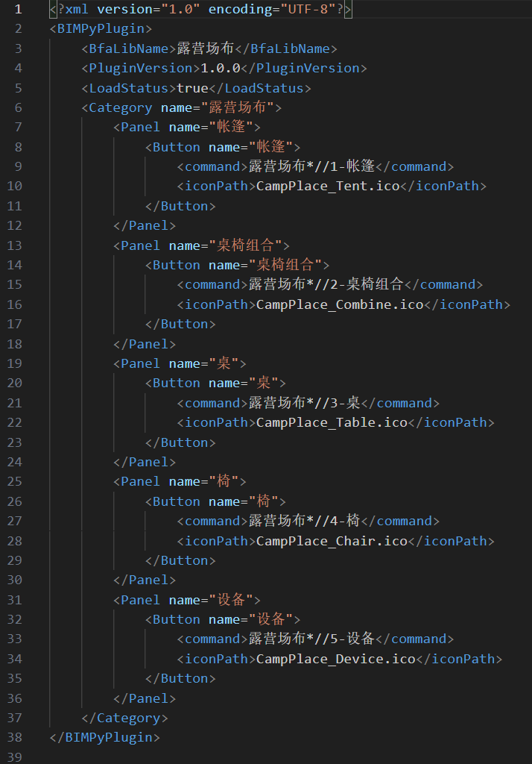Click the CampPlace_Table.ico icon path text
The height and width of the screenshot is (764, 532).
point(332,422)
